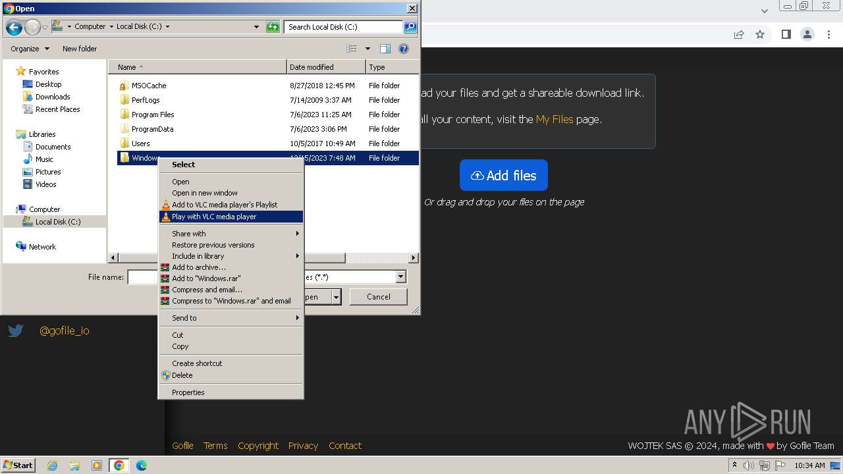Click the green refresh button beside address bar
843x474 pixels.
click(273, 27)
